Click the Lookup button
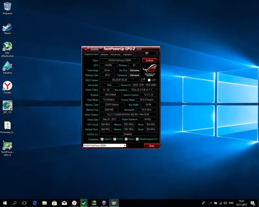Screen dimensions: 259x207 150,60
